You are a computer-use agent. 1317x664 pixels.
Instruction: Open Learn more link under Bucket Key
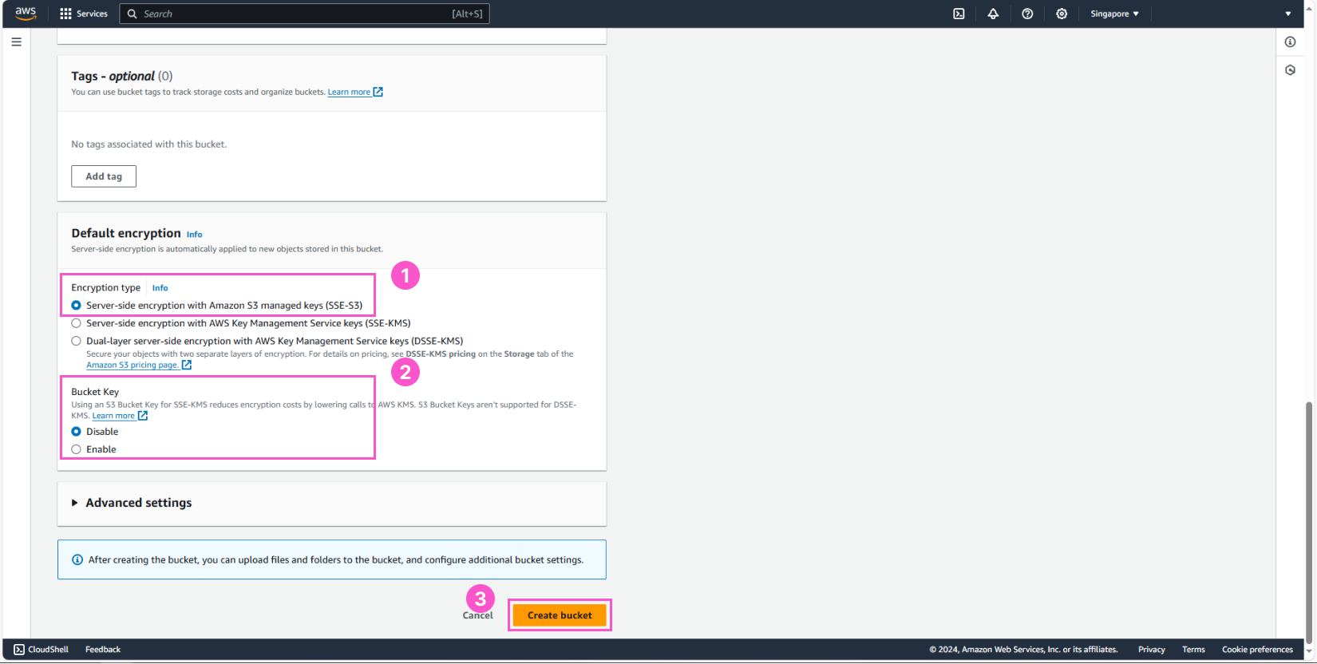pyautogui.click(x=113, y=416)
